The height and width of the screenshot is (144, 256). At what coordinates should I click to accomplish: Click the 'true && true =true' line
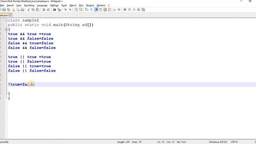tap(30, 34)
